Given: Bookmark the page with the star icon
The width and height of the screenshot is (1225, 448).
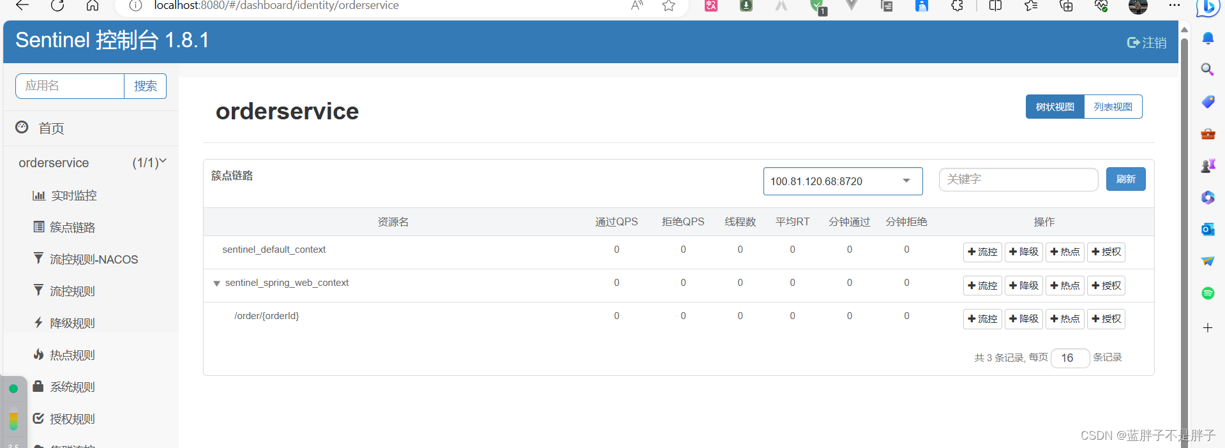Looking at the screenshot, I should [668, 6].
